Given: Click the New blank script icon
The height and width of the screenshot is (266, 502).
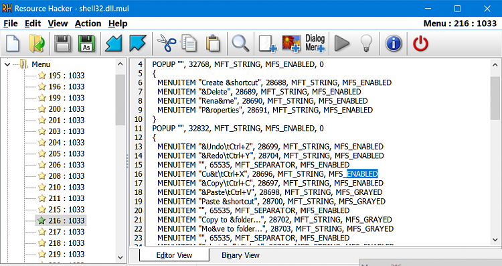Looking at the screenshot, I should (x=13, y=44).
